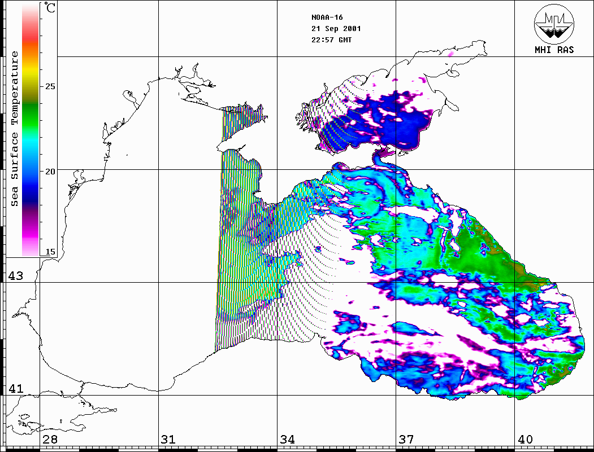Click longitude label 37
The width and height of the screenshot is (594, 452).
tap(406, 440)
